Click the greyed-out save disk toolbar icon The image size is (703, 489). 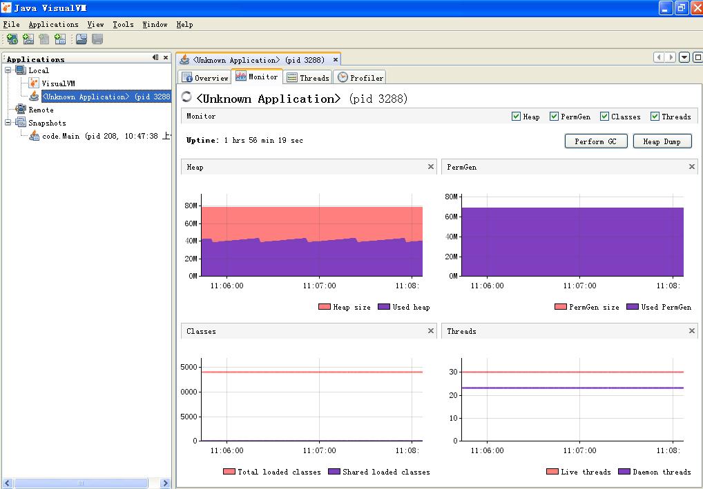[97, 39]
